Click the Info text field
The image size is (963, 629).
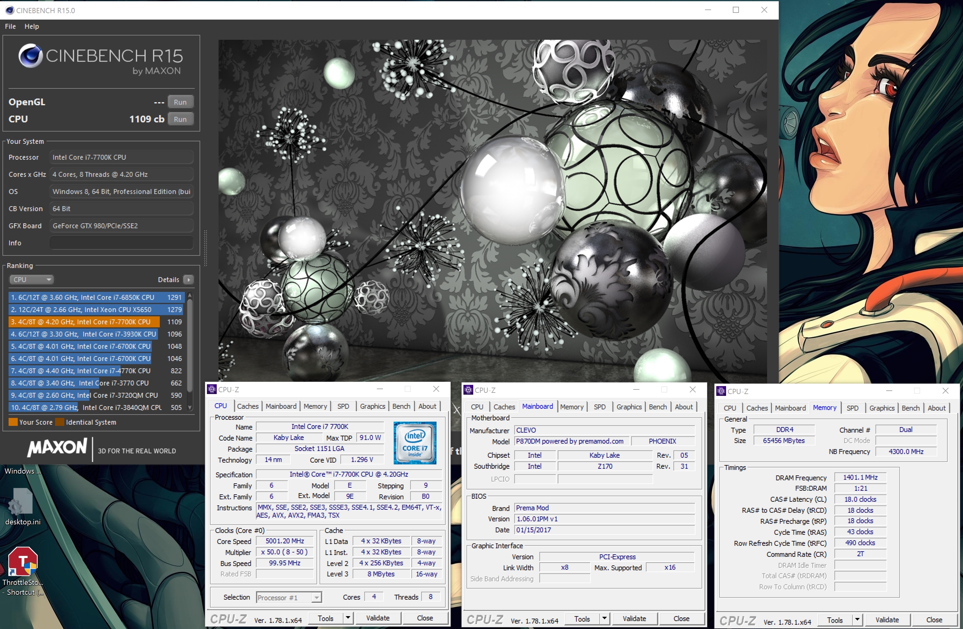(122, 243)
